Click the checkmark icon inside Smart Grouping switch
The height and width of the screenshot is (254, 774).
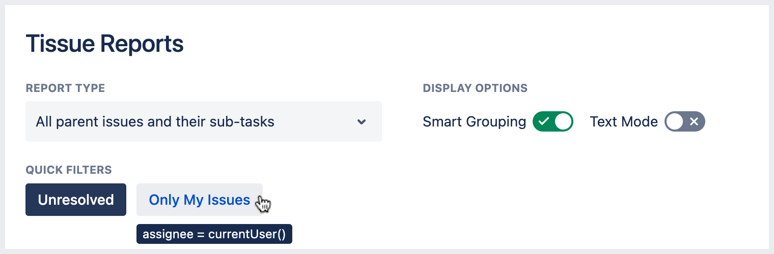click(x=544, y=122)
